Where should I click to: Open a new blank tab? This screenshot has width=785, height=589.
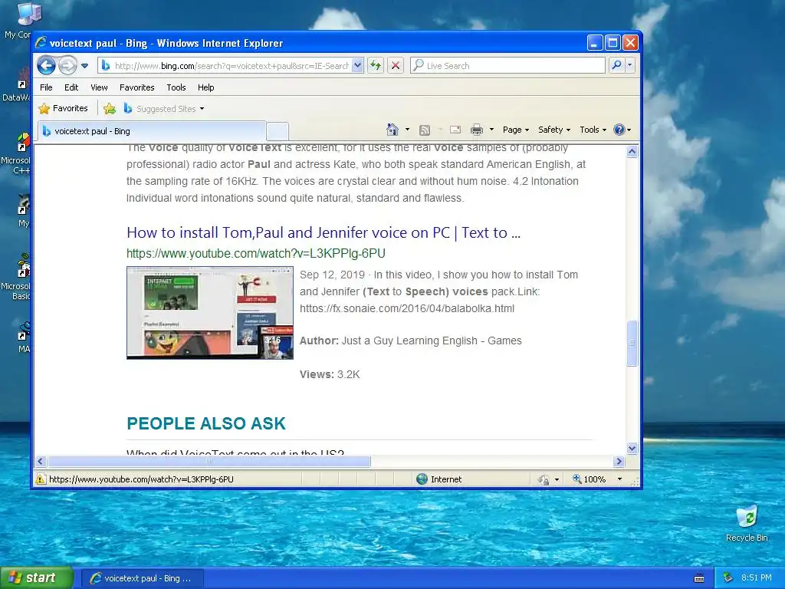[x=278, y=131]
